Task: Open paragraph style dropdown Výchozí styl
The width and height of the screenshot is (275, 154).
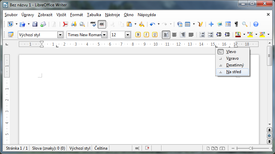Action: tap(60, 35)
